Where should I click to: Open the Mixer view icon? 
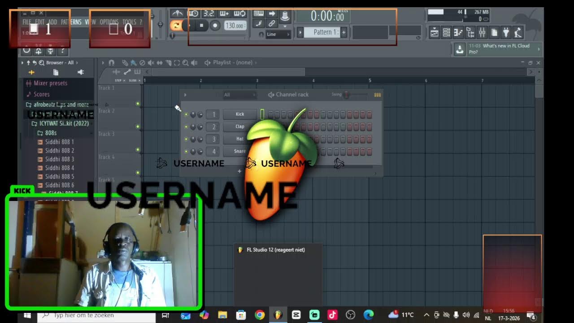tap(482, 32)
